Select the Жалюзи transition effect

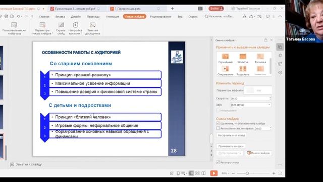tap(243, 59)
